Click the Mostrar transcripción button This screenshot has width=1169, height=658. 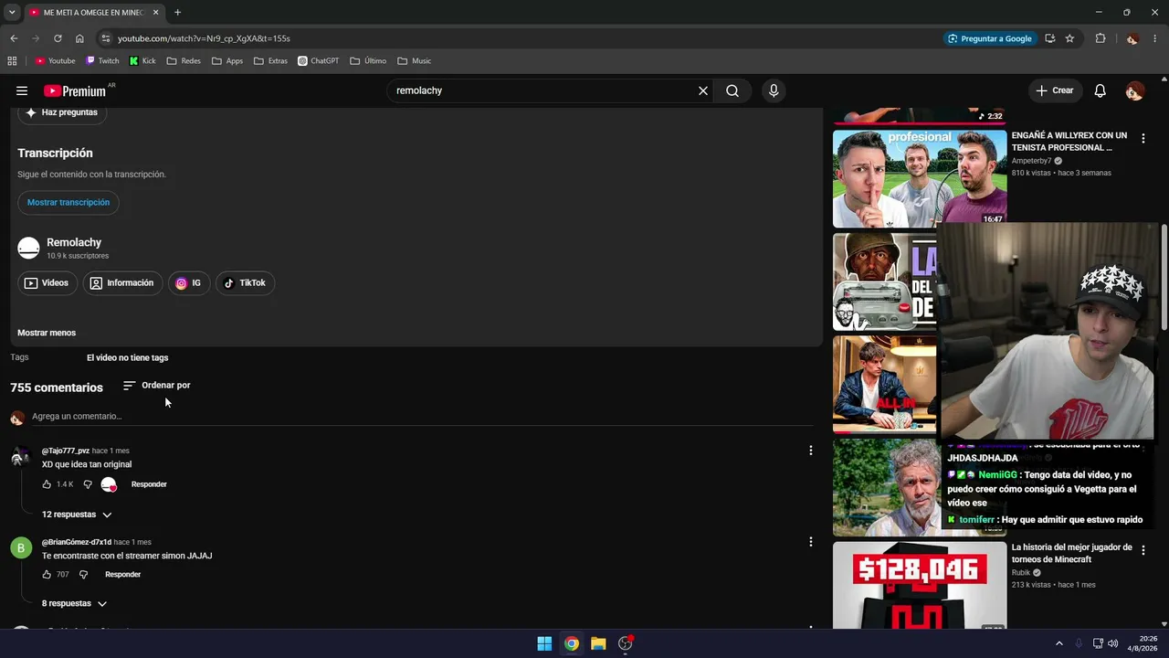point(68,203)
